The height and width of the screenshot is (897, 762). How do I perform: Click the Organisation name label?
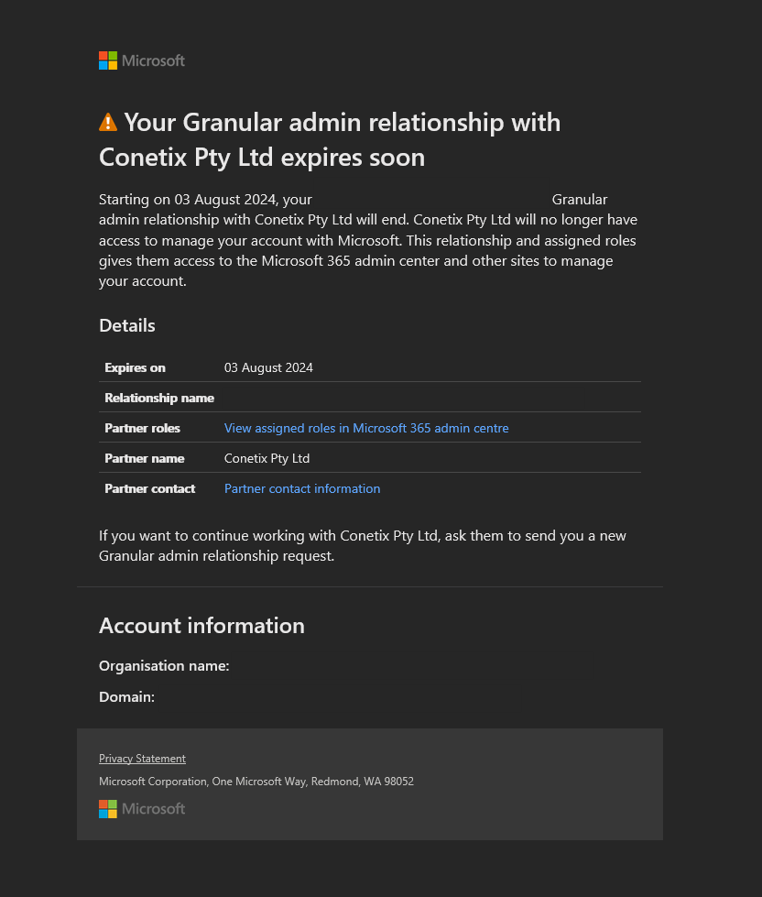(164, 666)
